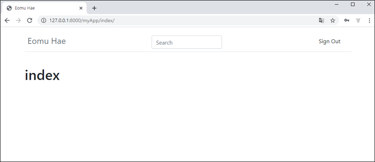Viewport: 375px width, 162px height.
Task: Click the Sign Out link
Action: click(x=329, y=41)
